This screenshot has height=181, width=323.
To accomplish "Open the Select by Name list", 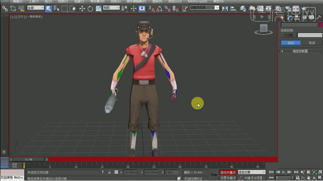I will [56, 8].
